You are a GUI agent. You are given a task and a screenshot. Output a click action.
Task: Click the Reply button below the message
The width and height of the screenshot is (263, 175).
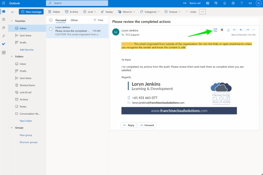pos(129,125)
